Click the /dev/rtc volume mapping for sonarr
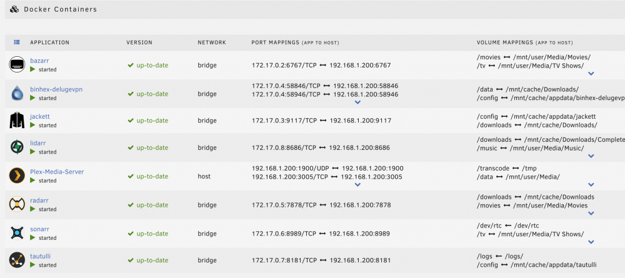The height and width of the screenshot is (278, 625). [507, 226]
